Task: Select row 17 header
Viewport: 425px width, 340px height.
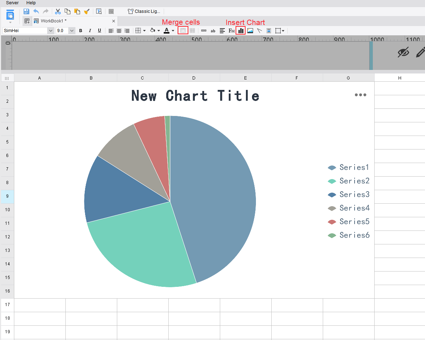Action: coord(7,305)
